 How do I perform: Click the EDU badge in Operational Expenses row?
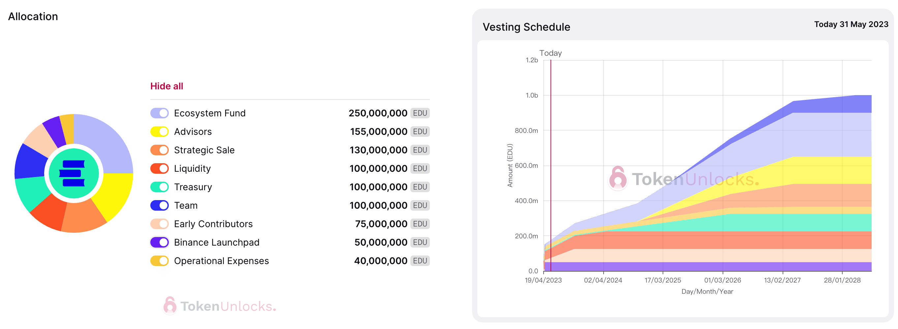(x=420, y=261)
